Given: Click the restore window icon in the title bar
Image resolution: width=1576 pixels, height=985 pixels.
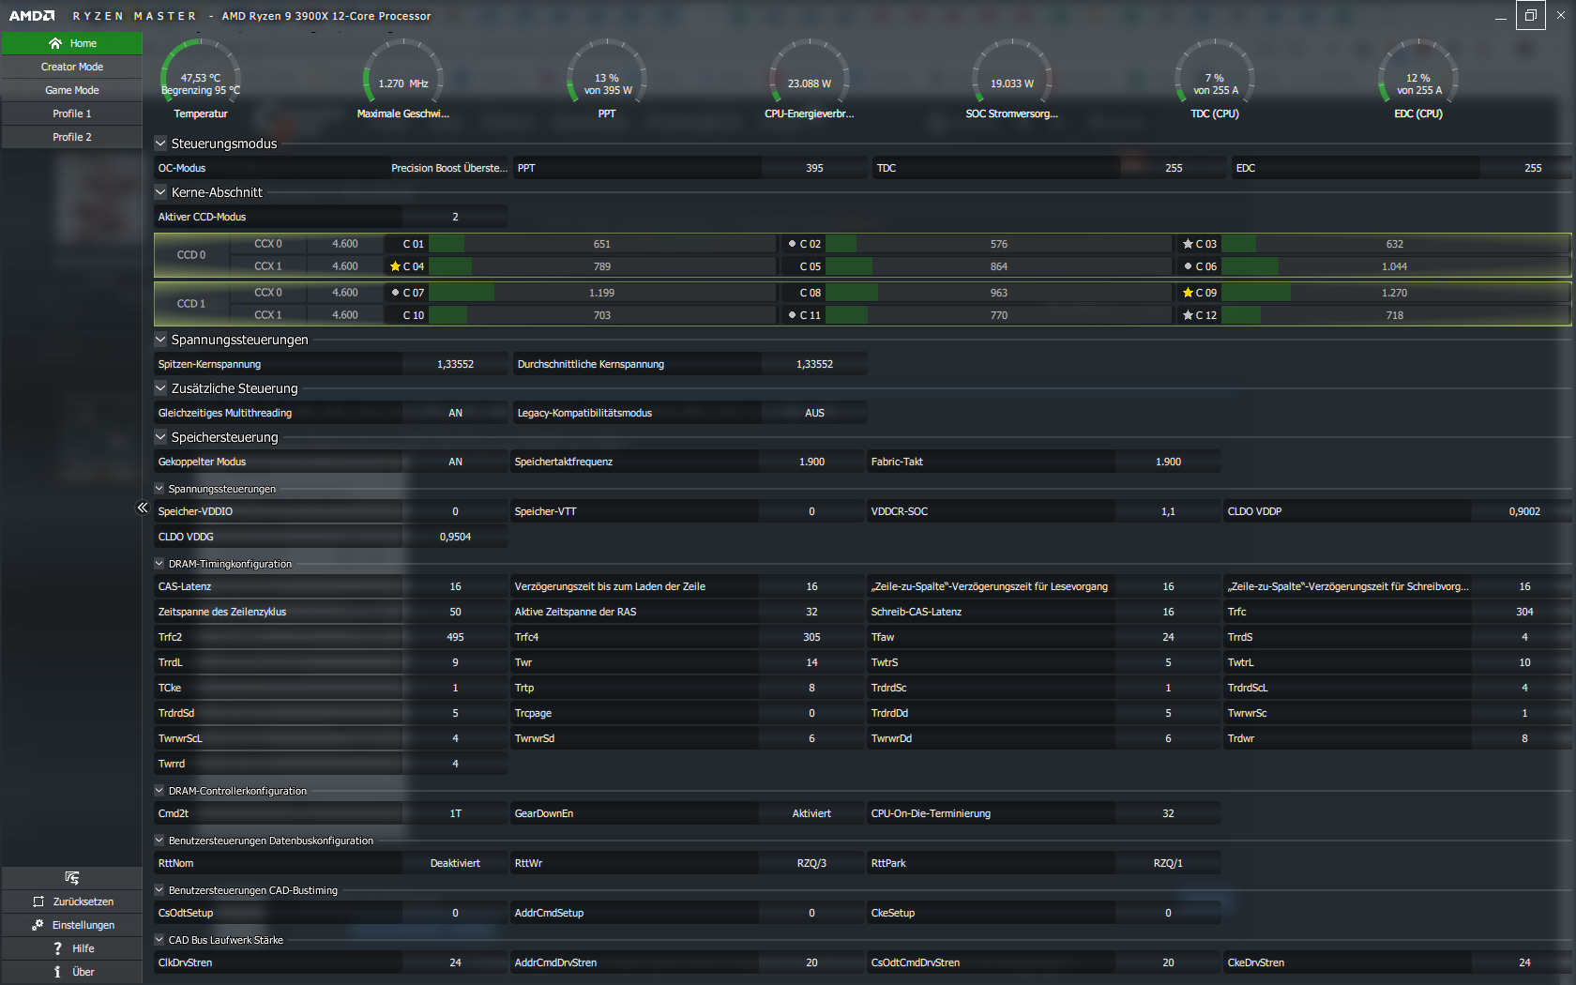Looking at the screenshot, I should coord(1530,15).
